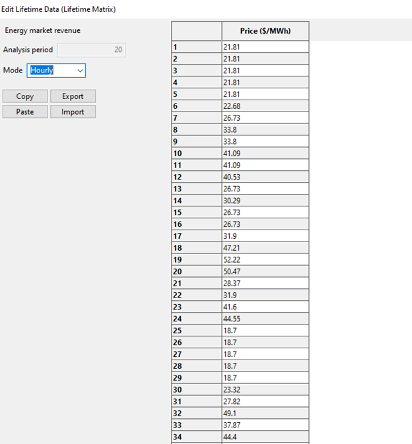This screenshot has height=444, width=412.
Task: Click the cell showing 28.37
Action: click(x=265, y=284)
